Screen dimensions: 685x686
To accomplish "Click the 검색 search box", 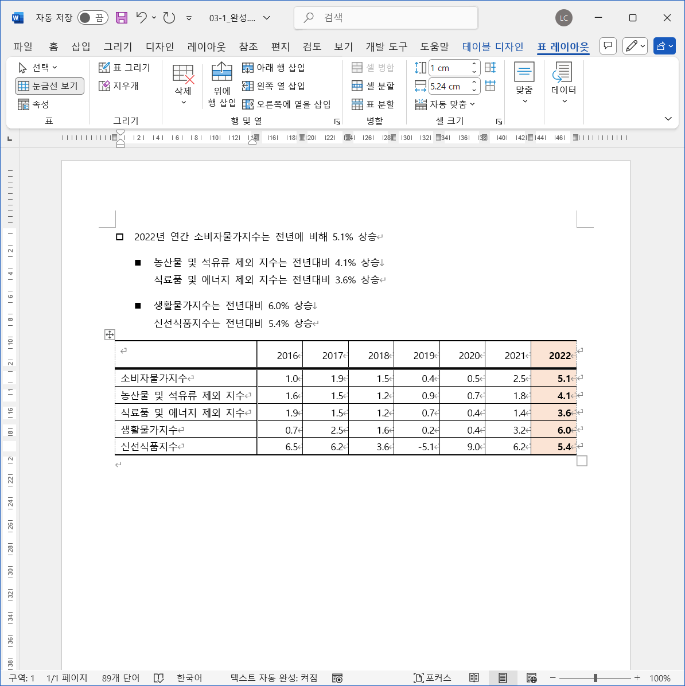I will point(386,18).
